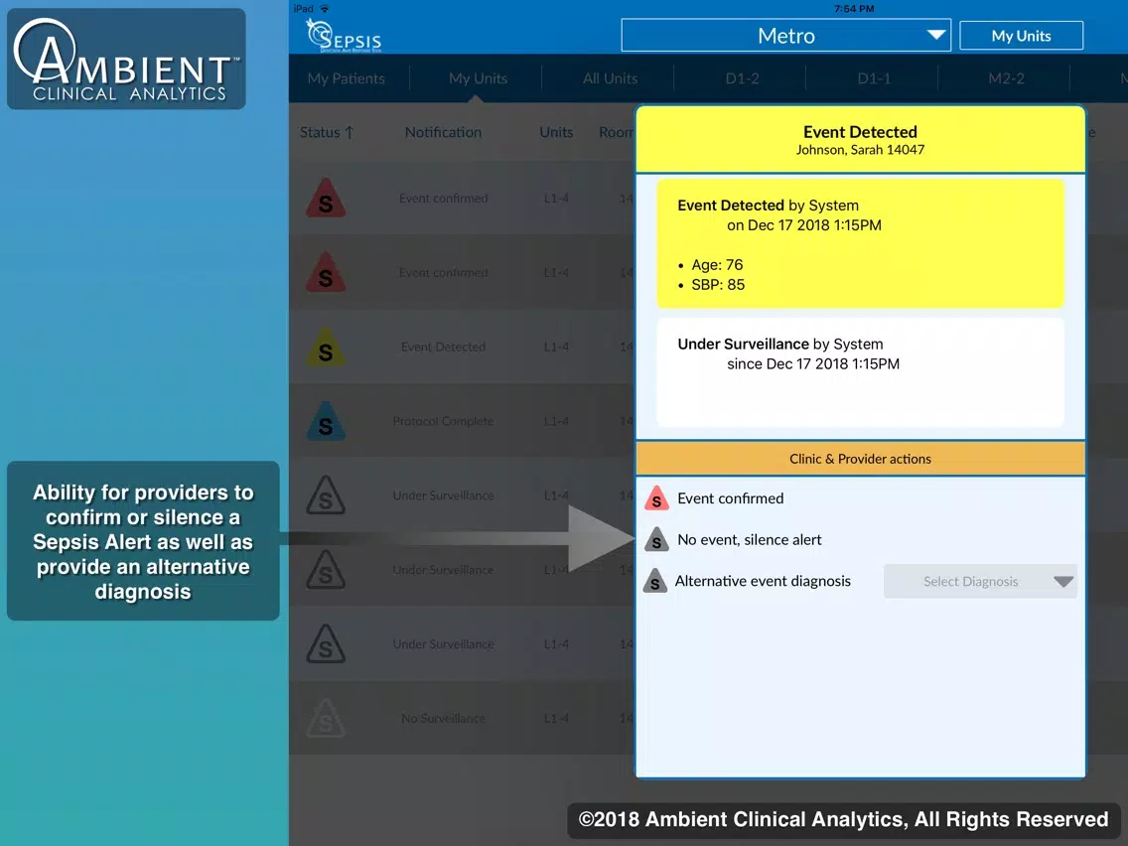Click the red Event confirmed action icon
Screen dimensions: 1128x846
(656, 498)
